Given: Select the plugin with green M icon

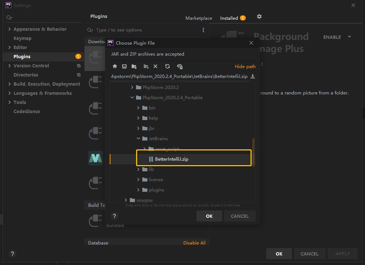Looking at the screenshot, I should point(95,158).
